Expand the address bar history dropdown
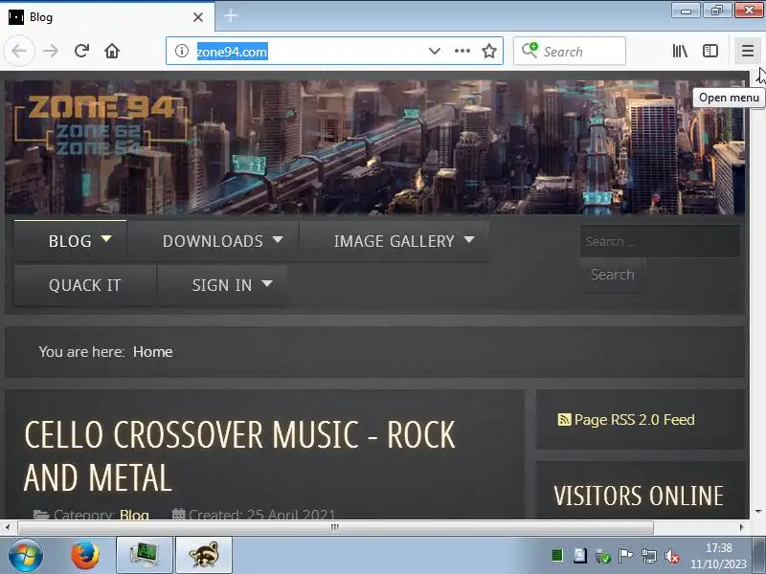Viewport: 766px width, 574px height. [435, 51]
